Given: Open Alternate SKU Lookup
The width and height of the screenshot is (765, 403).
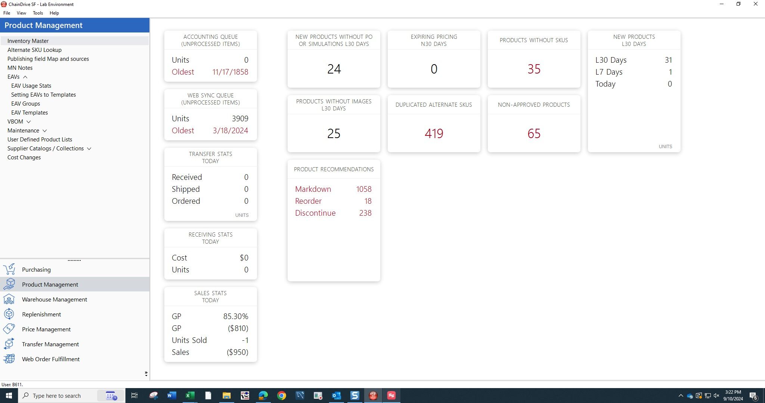Looking at the screenshot, I should click(x=34, y=50).
